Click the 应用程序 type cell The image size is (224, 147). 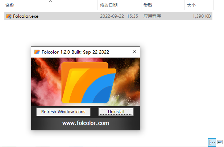pos(152,16)
